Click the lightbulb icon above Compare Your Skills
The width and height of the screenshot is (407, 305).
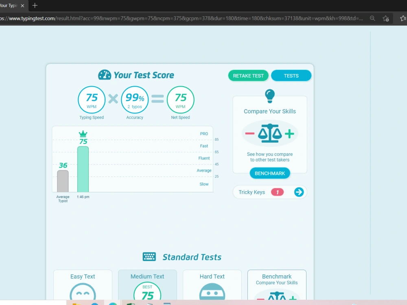270,96
